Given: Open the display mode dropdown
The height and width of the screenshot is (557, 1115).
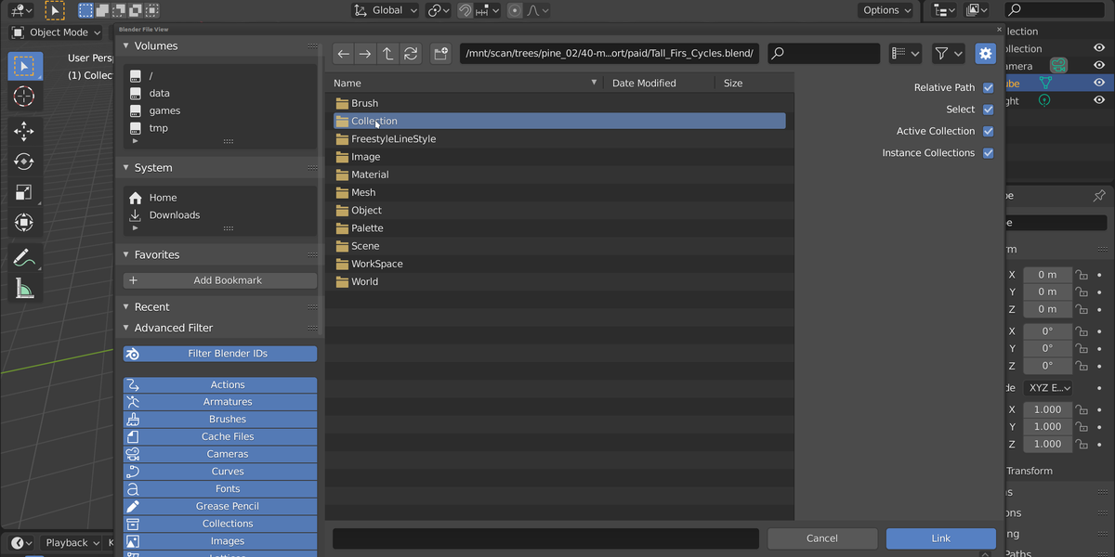Looking at the screenshot, I should 905,54.
